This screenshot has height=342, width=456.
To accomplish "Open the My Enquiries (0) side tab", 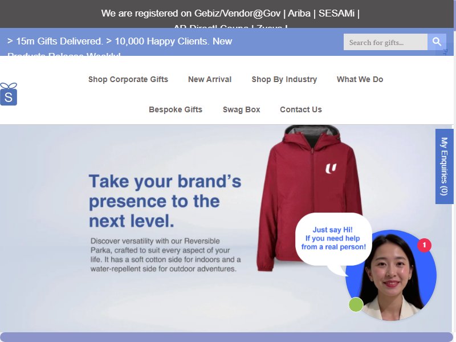I will point(444,166).
